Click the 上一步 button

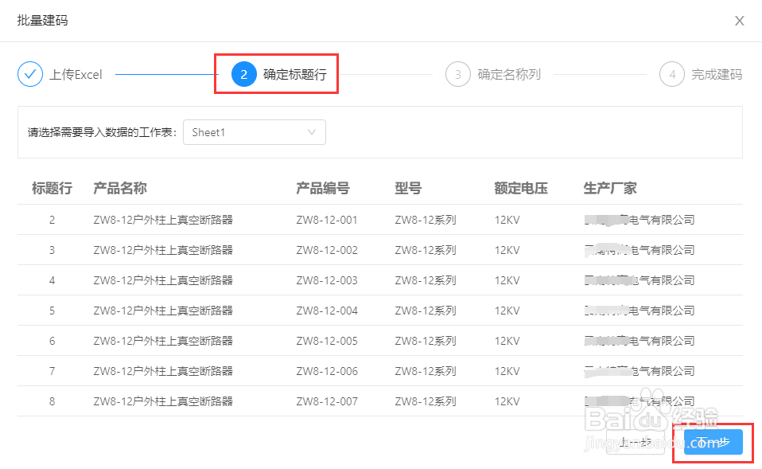636,443
